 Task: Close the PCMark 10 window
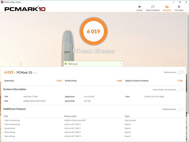click(186, 2)
